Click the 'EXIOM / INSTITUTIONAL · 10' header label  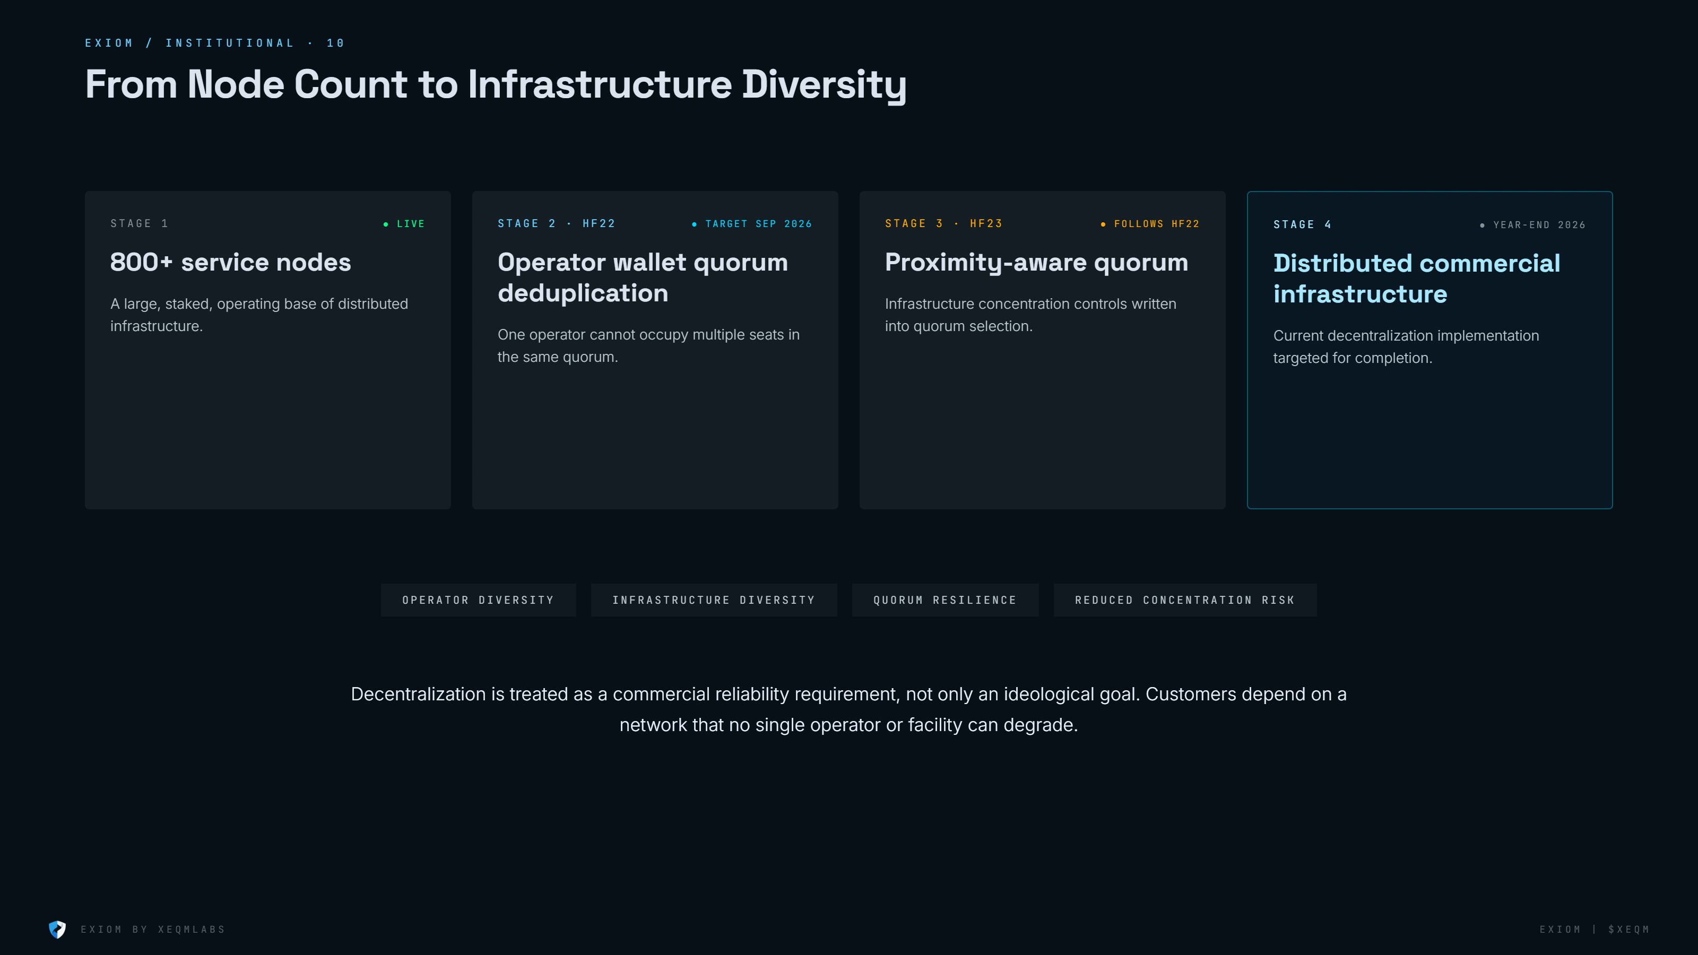[215, 43]
